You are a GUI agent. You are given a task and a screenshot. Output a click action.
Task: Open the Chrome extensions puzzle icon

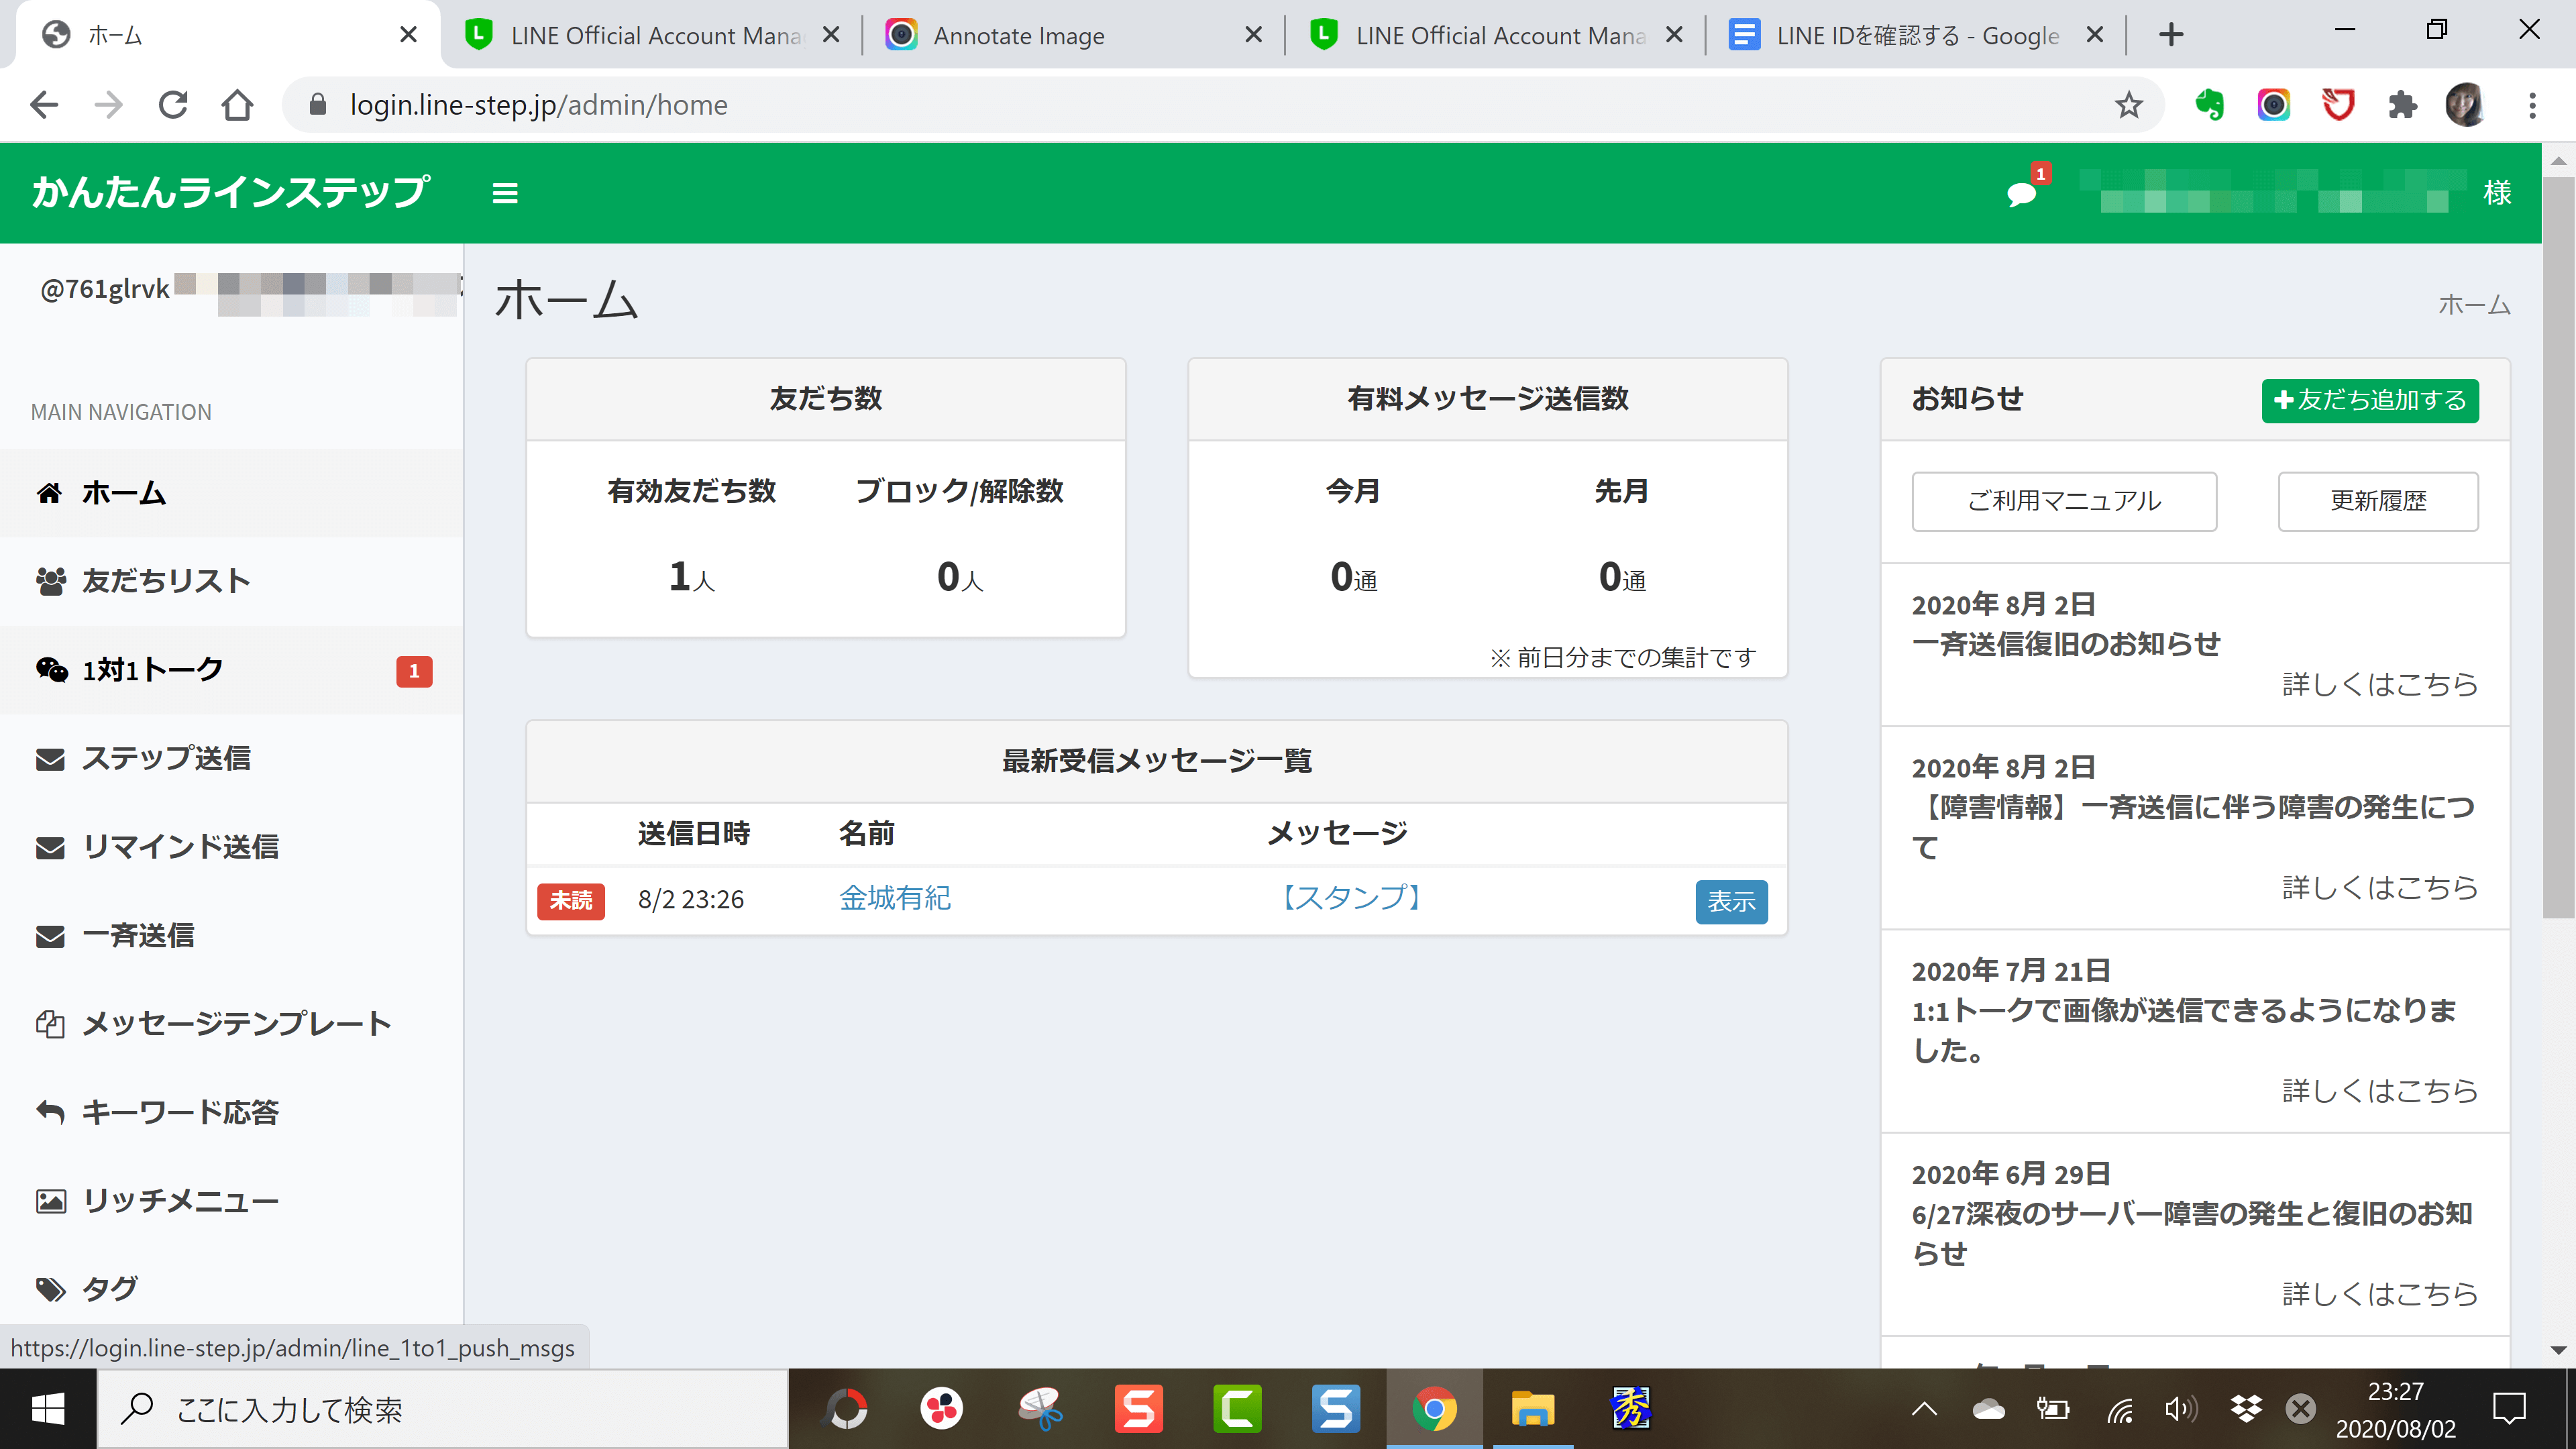point(2402,105)
